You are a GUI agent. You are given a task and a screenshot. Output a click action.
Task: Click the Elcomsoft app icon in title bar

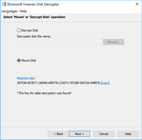pyautogui.click(x=4, y=4)
